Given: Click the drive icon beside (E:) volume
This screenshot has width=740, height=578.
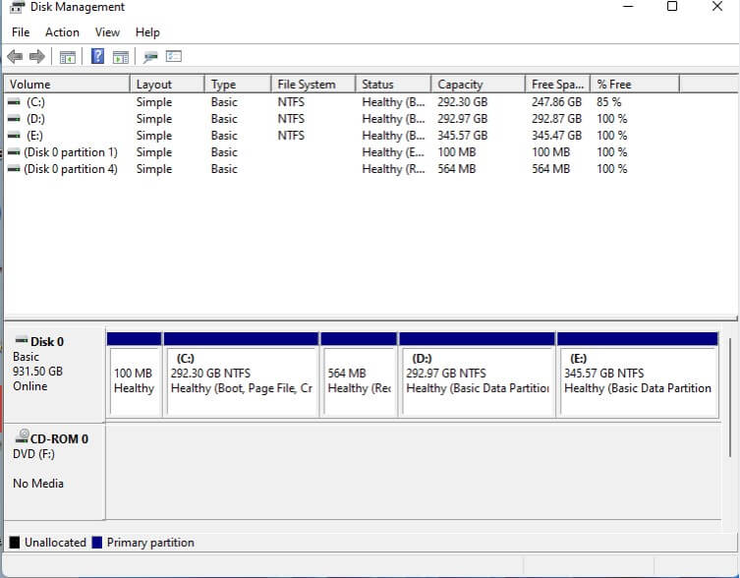Looking at the screenshot, I should click(14, 136).
